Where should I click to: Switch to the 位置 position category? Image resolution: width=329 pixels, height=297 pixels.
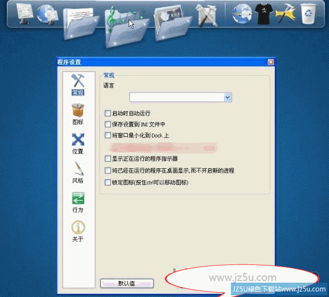pyautogui.click(x=78, y=144)
